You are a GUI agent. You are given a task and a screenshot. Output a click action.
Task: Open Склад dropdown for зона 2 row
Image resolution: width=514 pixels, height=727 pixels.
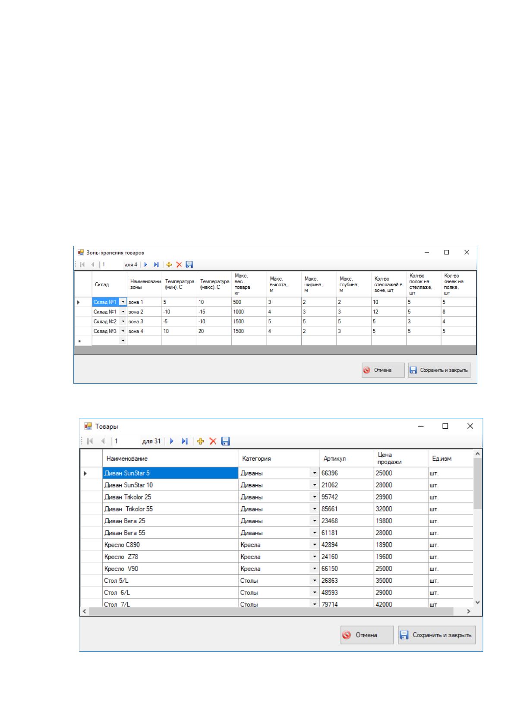(123, 312)
